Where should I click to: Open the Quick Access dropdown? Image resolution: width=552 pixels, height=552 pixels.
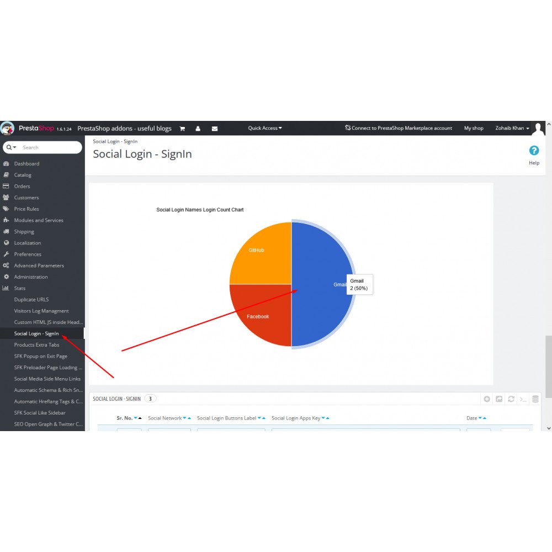[265, 128]
